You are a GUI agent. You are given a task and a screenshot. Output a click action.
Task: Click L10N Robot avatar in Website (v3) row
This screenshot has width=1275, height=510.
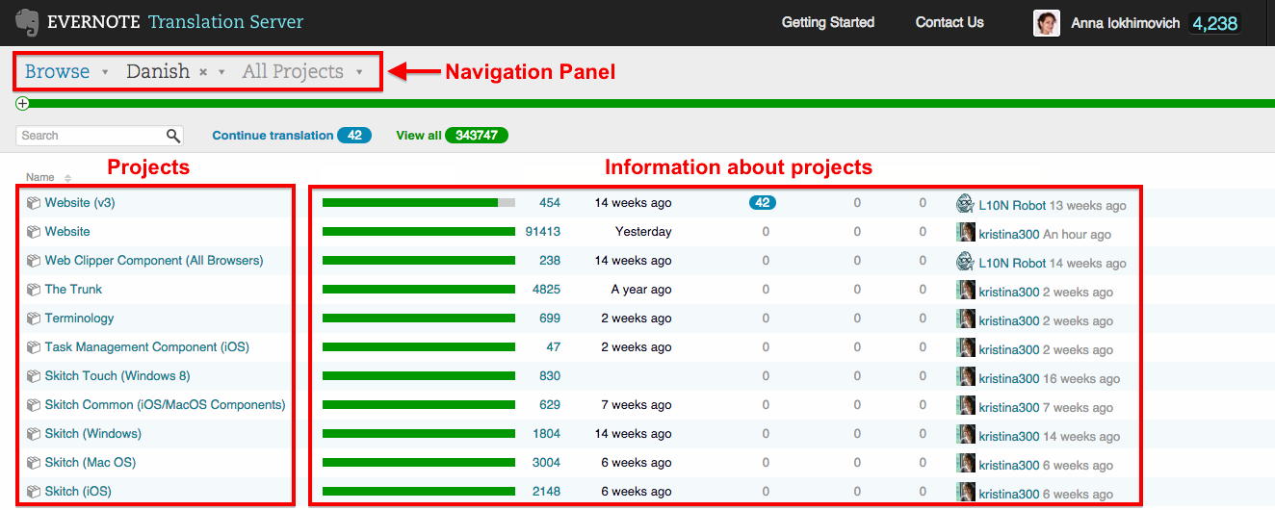[x=965, y=204]
